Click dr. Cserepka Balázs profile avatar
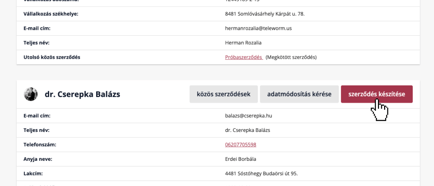 click(31, 94)
